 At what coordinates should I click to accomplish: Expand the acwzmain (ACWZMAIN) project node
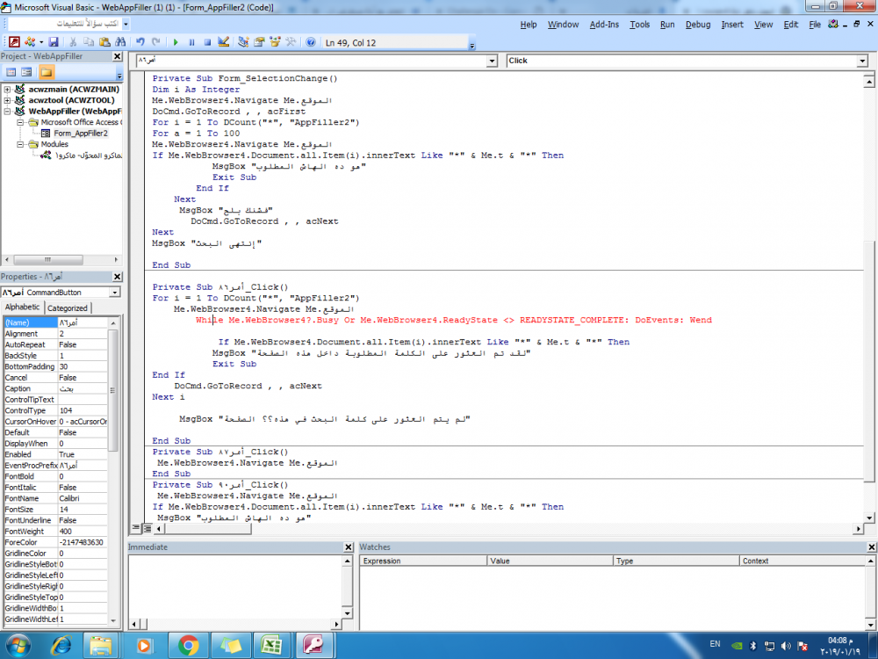pos(7,89)
